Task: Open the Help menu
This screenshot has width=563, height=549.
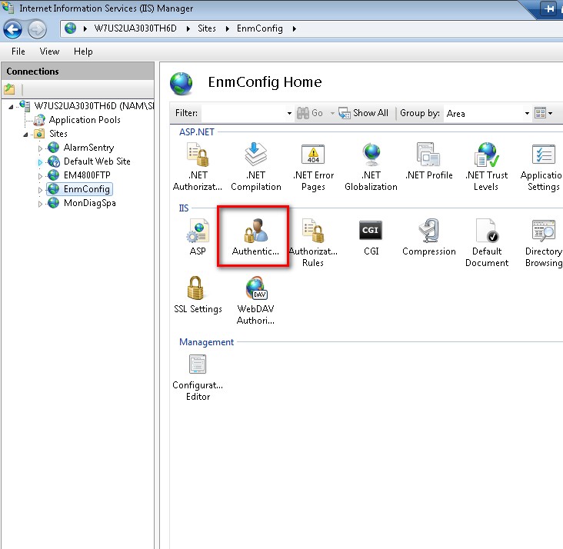Action: (83, 52)
